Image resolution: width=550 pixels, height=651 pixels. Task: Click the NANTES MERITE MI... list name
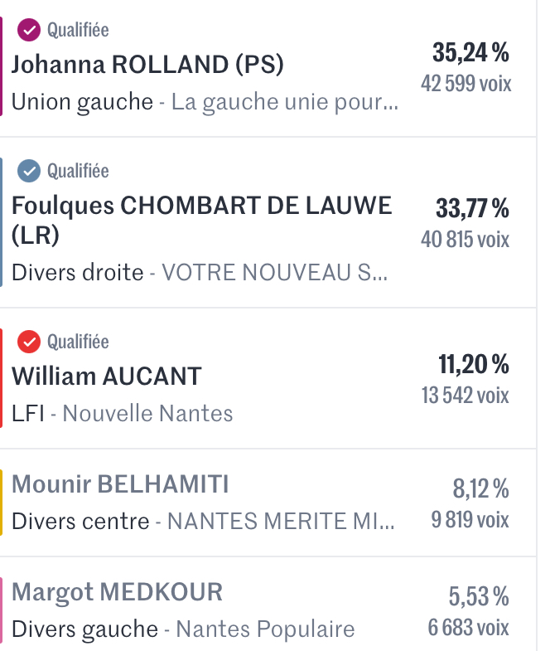click(x=282, y=522)
